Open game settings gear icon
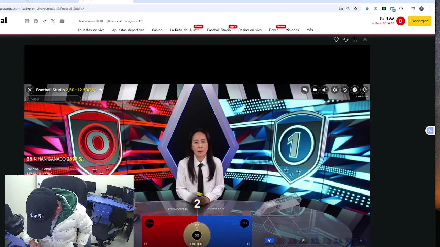The height and width of the screenshot is (247, 440). (x=335, y=90)
